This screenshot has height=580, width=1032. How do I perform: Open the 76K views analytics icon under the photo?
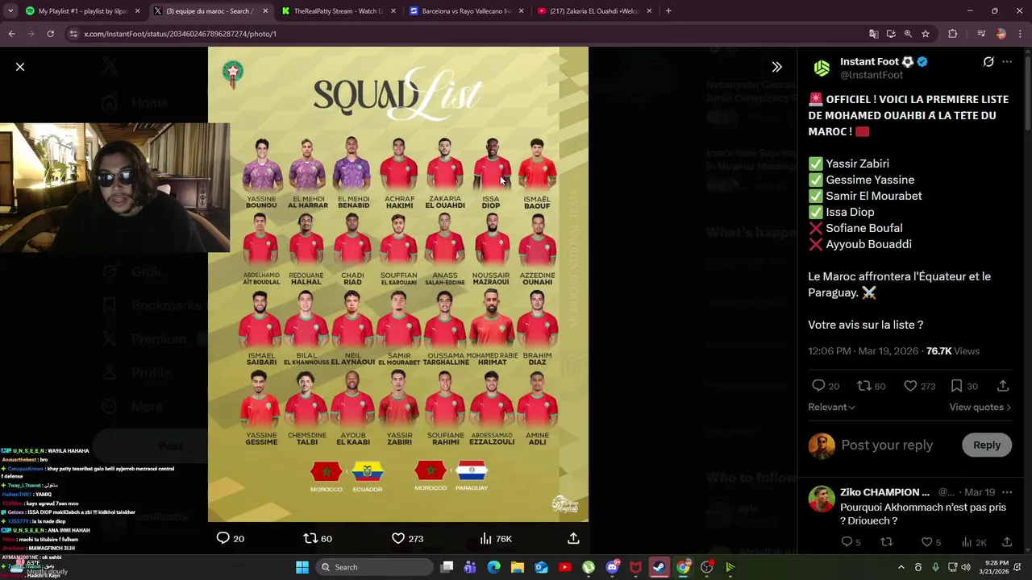coord(485,538)
